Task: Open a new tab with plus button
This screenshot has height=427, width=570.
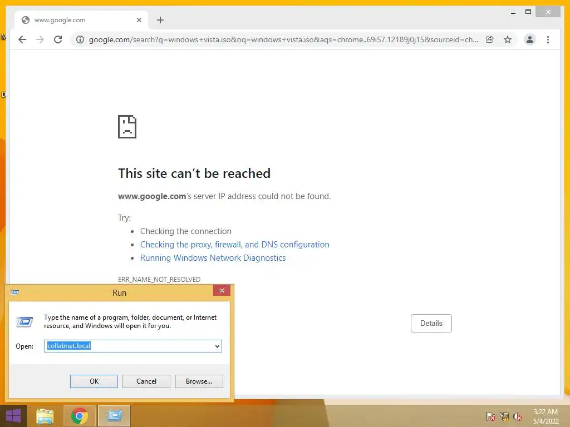Action: [160, 20]
